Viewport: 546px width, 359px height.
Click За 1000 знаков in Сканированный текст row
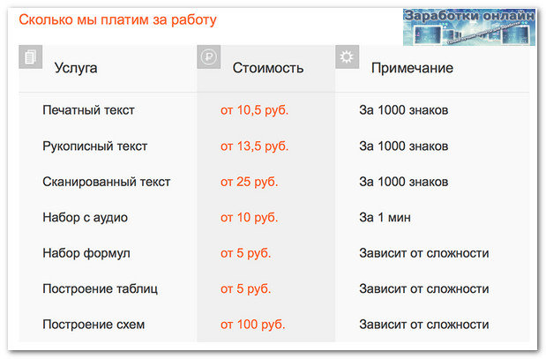[x=404, y=182]
